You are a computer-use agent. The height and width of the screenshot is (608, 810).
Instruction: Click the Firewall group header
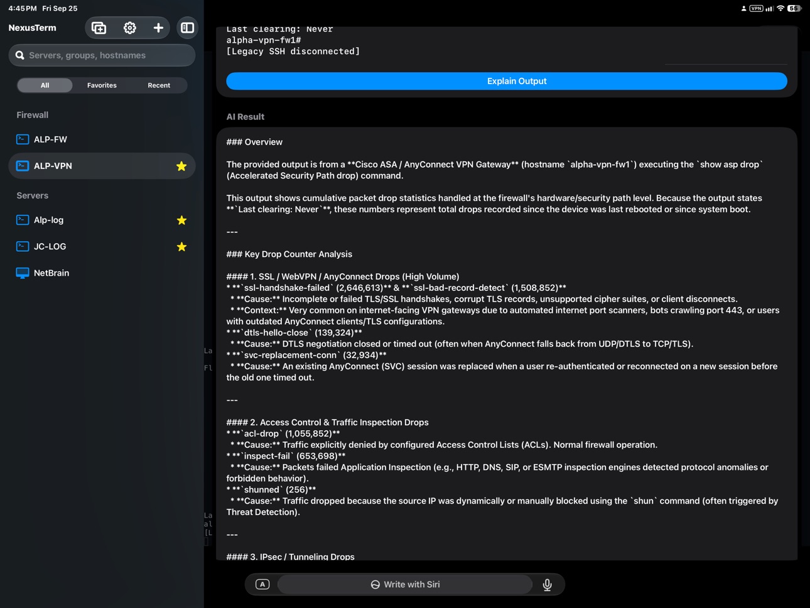point(33,115)
